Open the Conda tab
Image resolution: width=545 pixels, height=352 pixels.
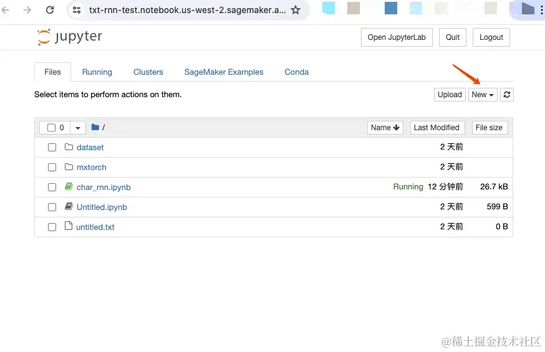pyautogui.click(x=296, y=72)
